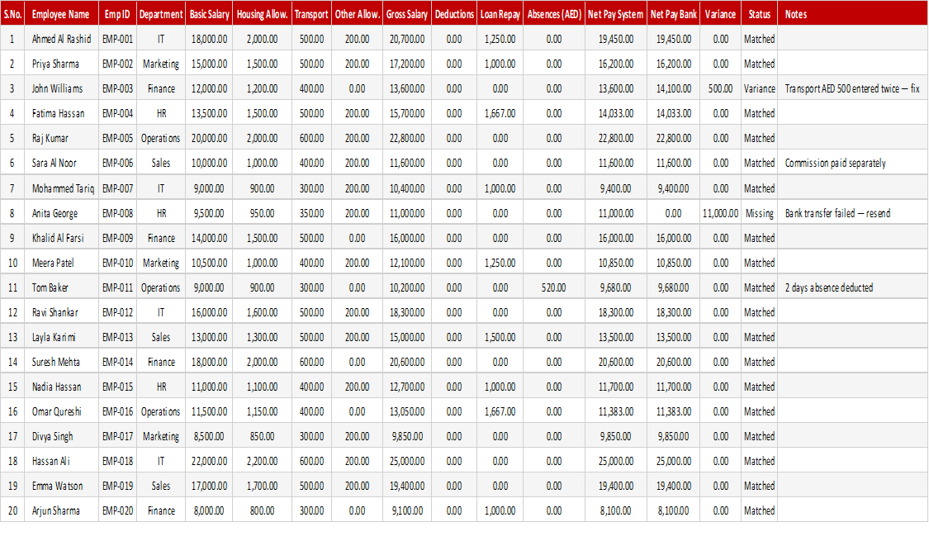Click the Gross Salary column header

[x=406, y=14]
